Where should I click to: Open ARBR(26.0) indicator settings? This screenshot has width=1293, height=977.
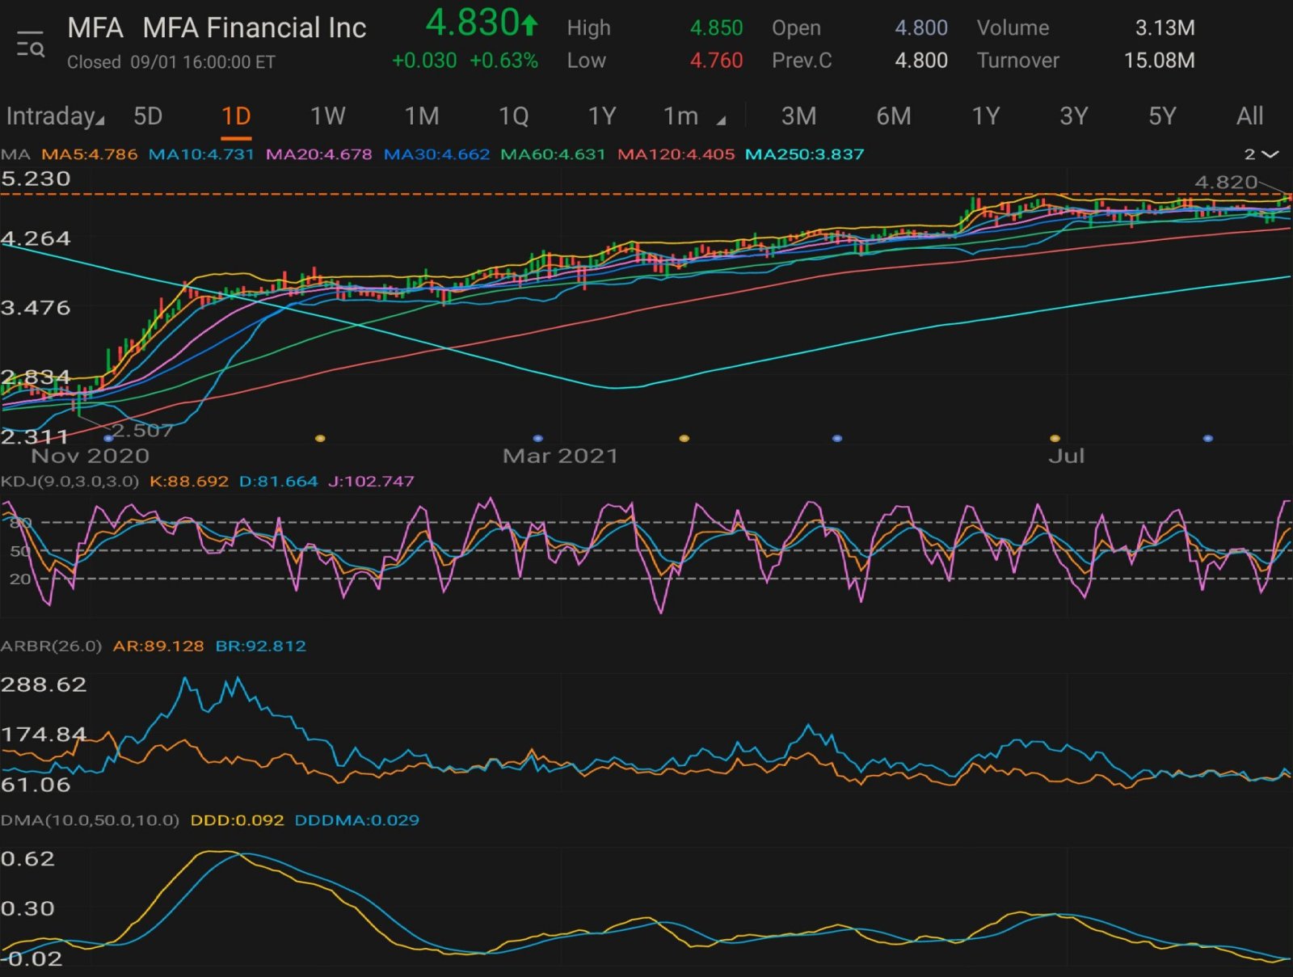(51, 646)
